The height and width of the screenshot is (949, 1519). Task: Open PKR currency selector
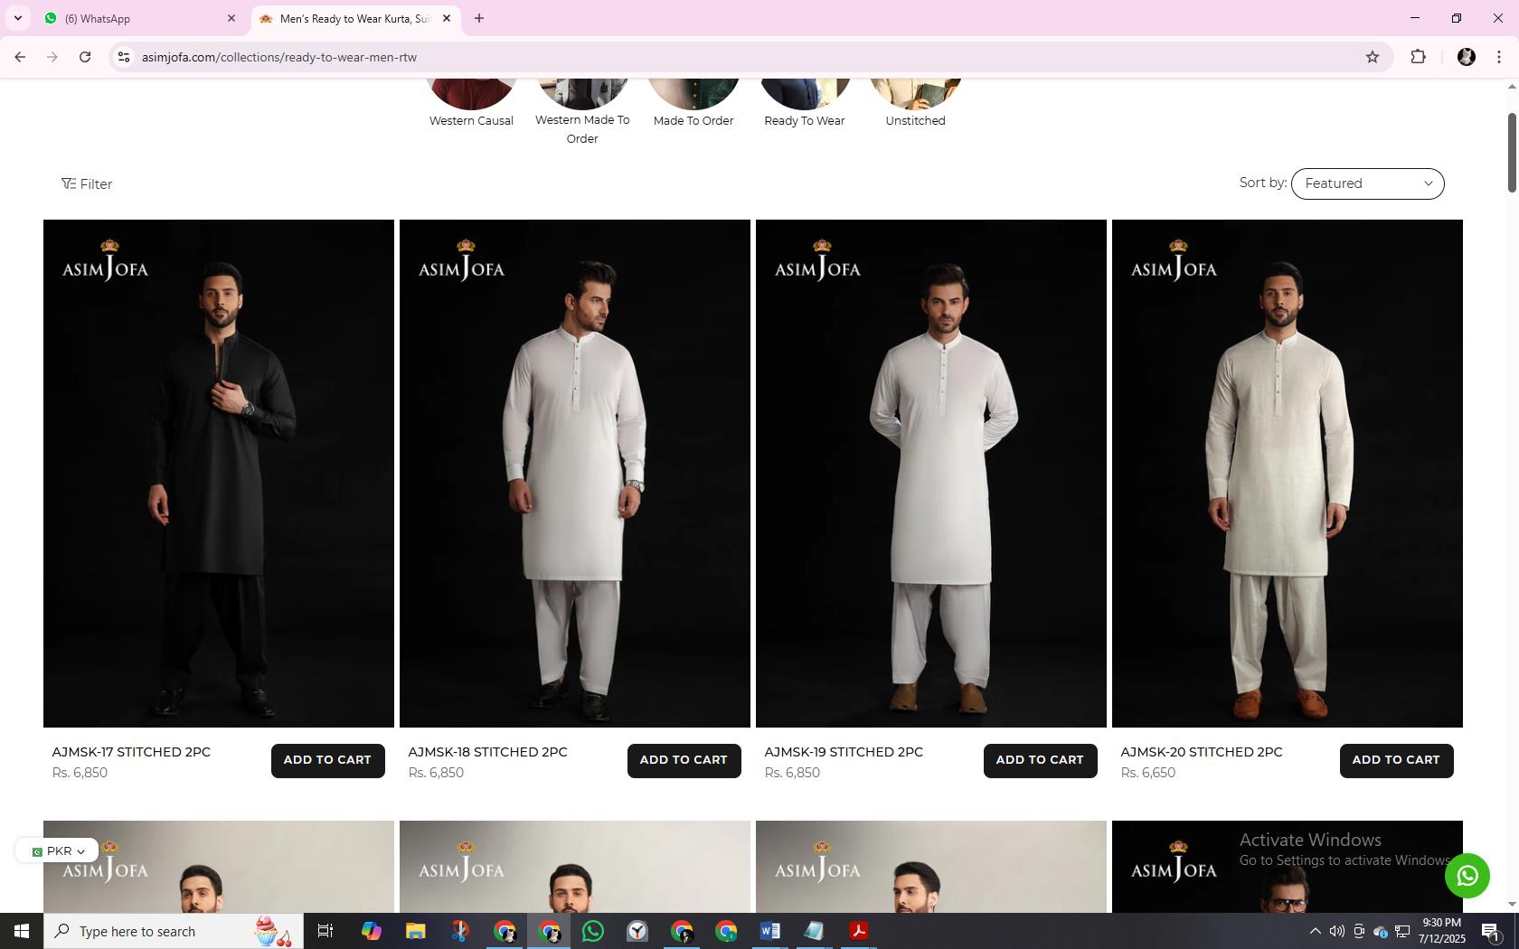coord(57,851)
